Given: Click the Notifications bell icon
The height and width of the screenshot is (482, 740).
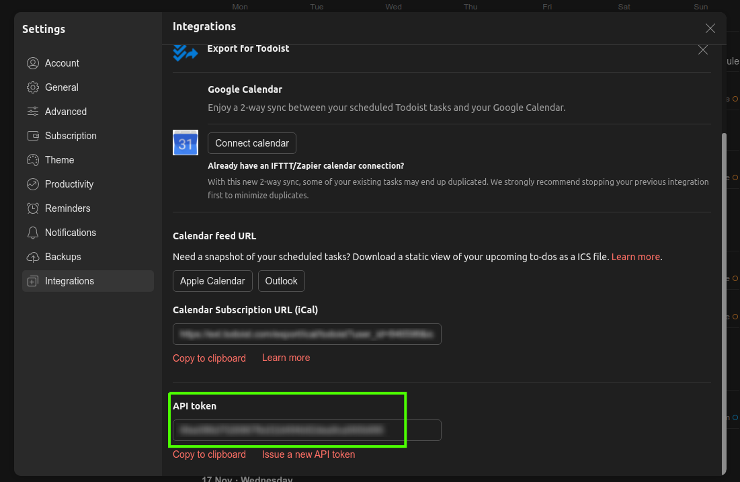Looking at the screenshot, I should pos(32,233).
